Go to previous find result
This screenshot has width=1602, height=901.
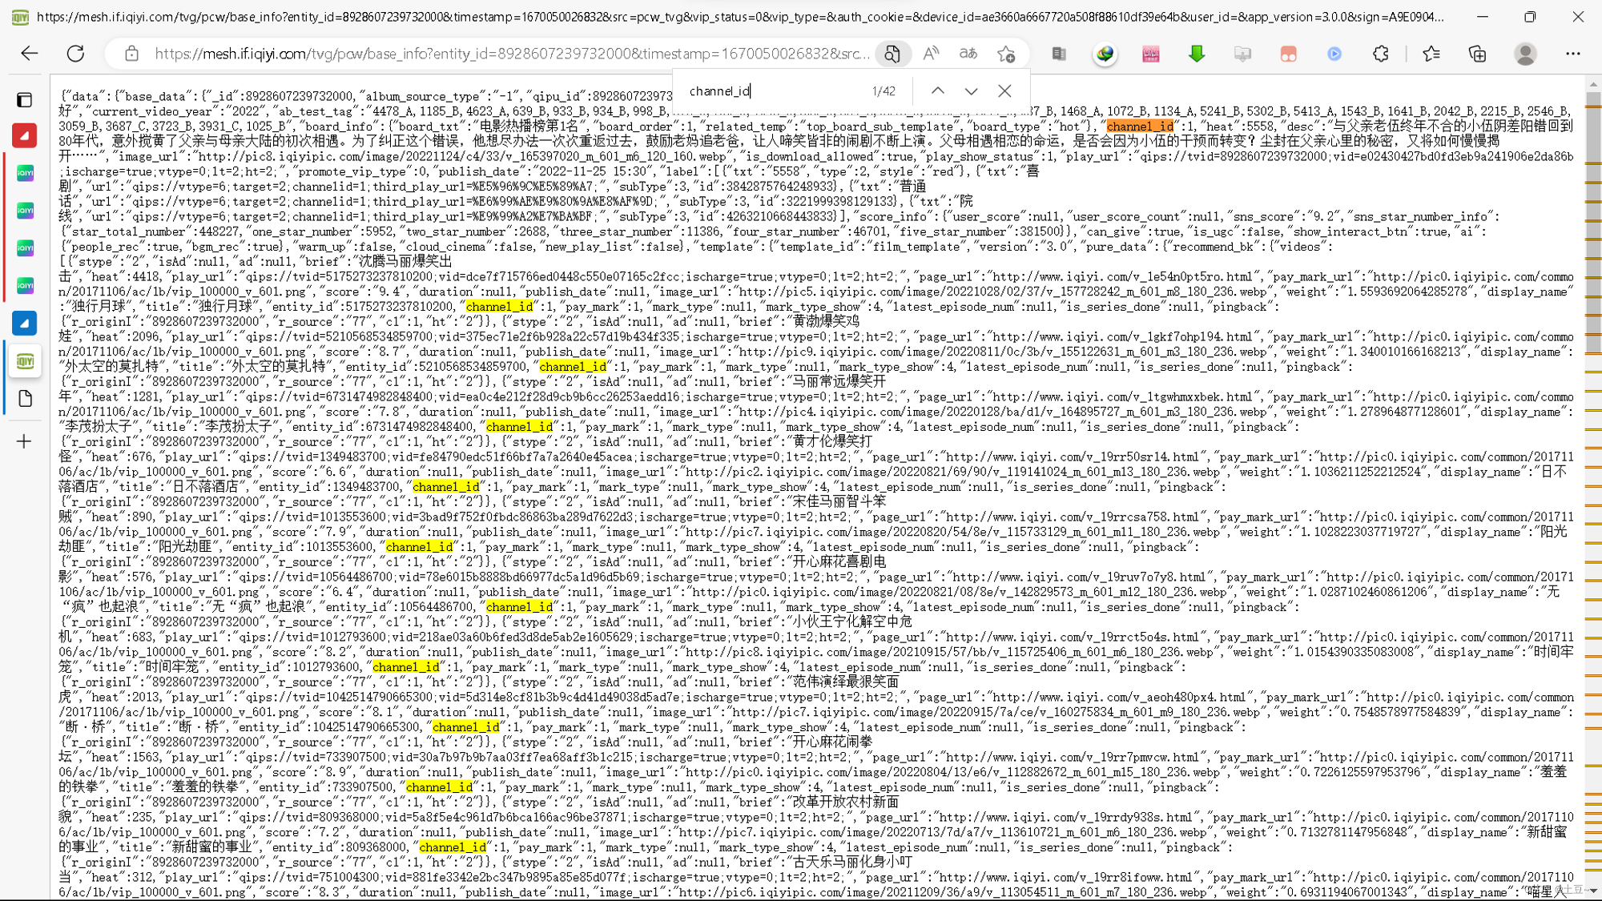[937, 91]
